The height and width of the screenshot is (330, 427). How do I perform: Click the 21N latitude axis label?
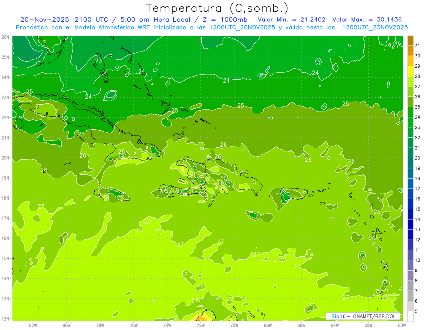(5, 137)
